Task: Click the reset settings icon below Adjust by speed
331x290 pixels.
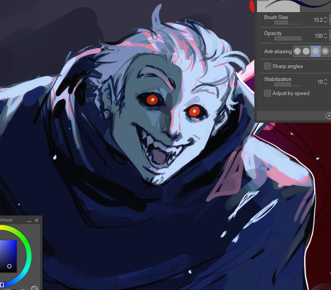Action: (x=329, y=116)
